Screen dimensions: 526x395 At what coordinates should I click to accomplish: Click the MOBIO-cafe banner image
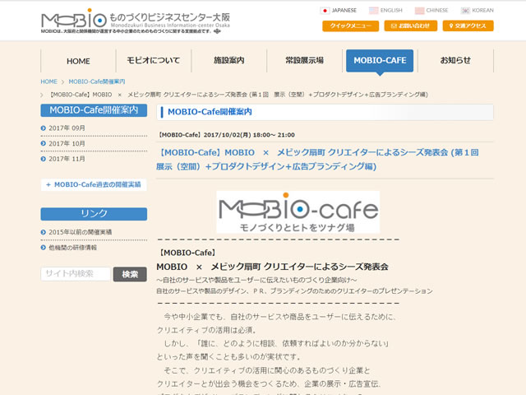coord(298,212)
